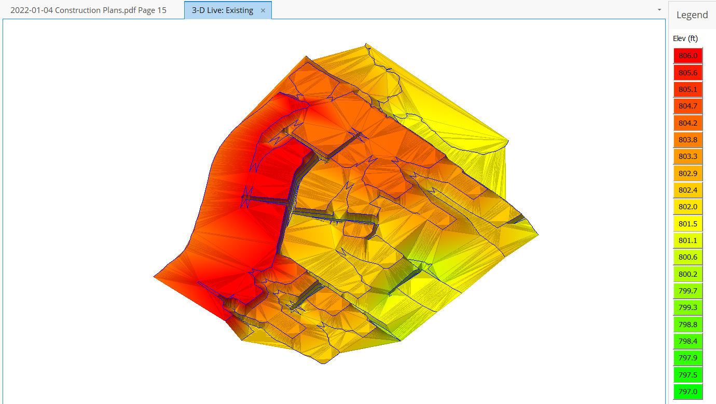The width and height of the screenshot is (716, 404).
Task: Choose the 797.0 lowest elevation swatch
Action: [687, 392]
